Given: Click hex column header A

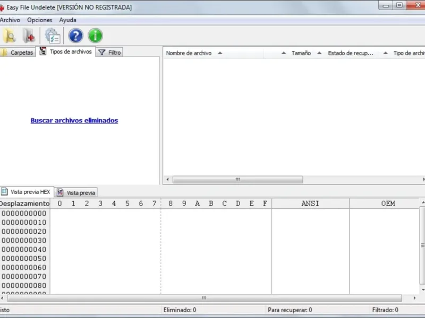Looking at the screenshot, I should click(x=197, y=204).
